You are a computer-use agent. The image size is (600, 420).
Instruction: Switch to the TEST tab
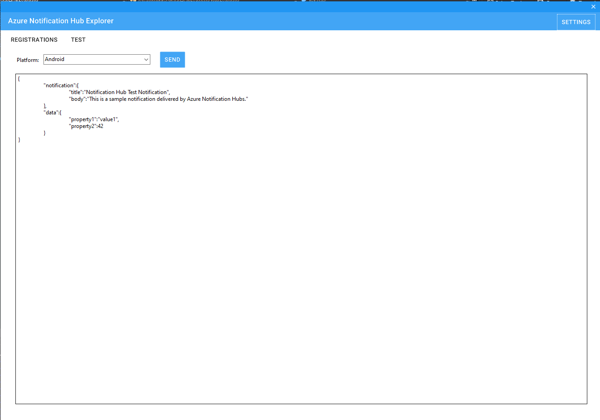coord(78,40)
